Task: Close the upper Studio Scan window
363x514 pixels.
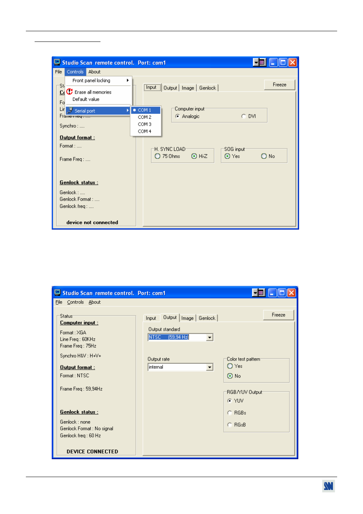Action: (x=292, y=62)
